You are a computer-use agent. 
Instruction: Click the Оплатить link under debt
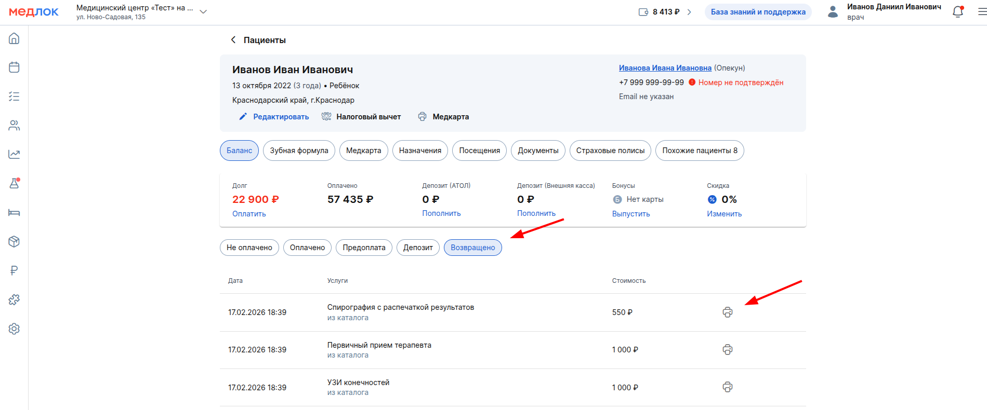[x=249, y=214]
